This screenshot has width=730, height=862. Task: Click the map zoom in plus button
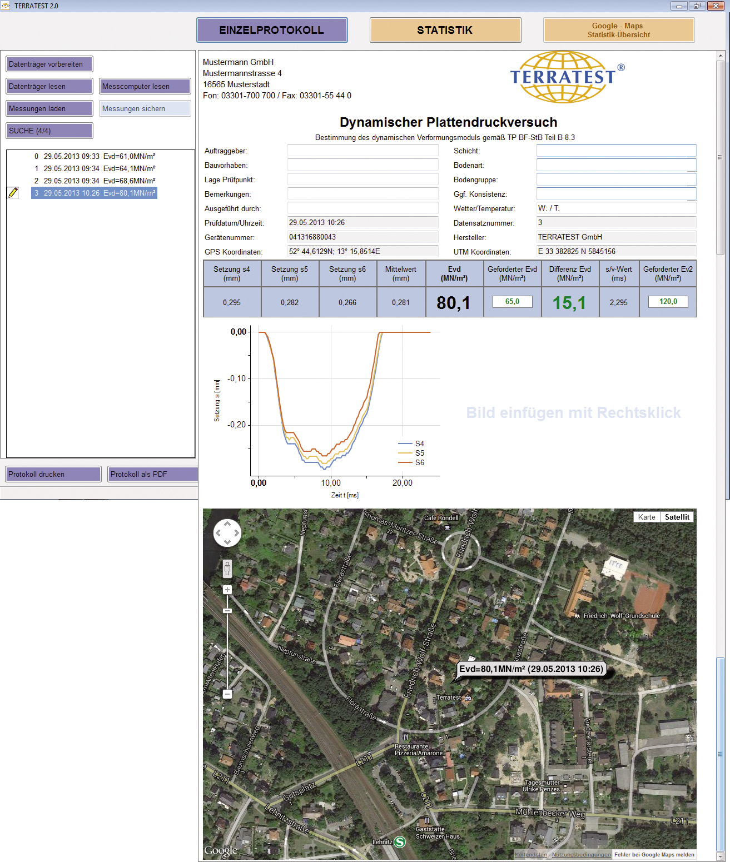[227, 590]
